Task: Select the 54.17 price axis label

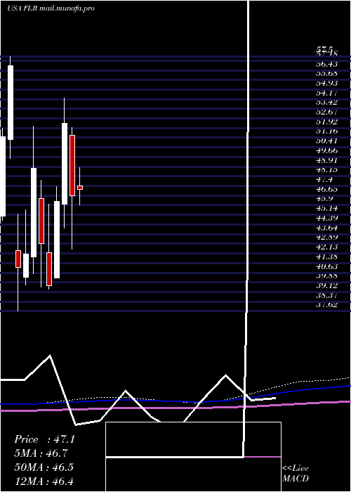Action: [326, 93]
